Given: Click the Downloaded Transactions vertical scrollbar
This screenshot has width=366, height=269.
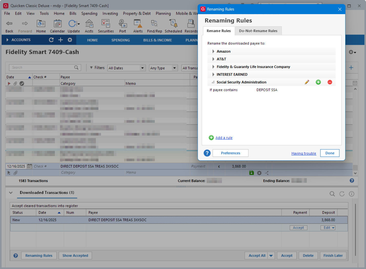Looking at the screenshot, I should coord(355,230).
